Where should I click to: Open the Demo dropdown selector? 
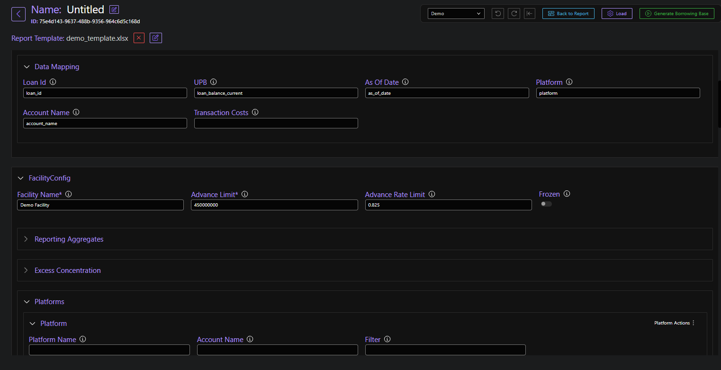(x=456, y=14)
